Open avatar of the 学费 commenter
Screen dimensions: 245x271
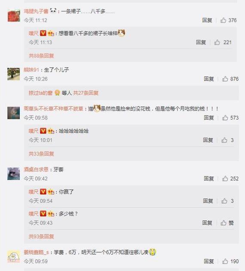(x=14, y=256)
